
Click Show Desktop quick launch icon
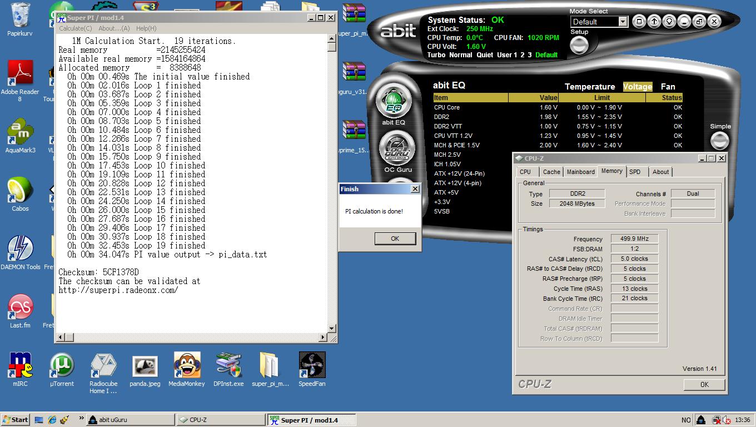click(39, 420)
